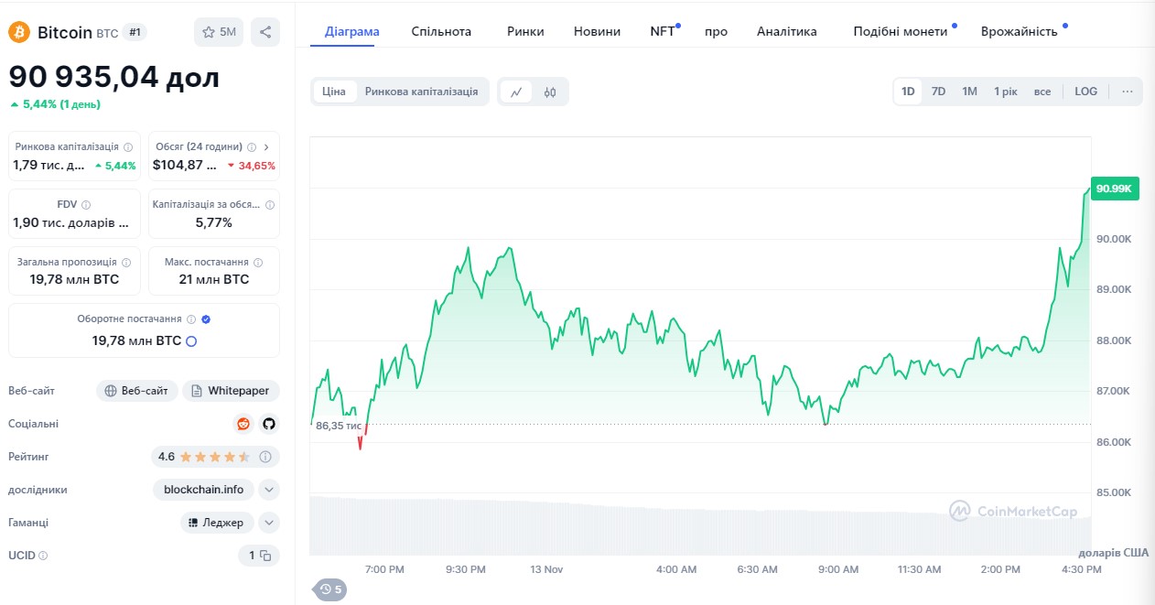
Task: Select the 7D time range
Action: coord(938,92)
